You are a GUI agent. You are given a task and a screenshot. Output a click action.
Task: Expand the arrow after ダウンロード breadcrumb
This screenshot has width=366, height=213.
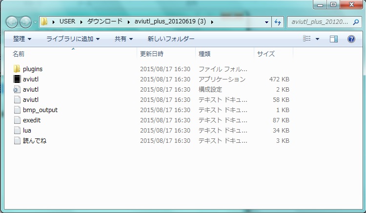(x=129, y=22)
